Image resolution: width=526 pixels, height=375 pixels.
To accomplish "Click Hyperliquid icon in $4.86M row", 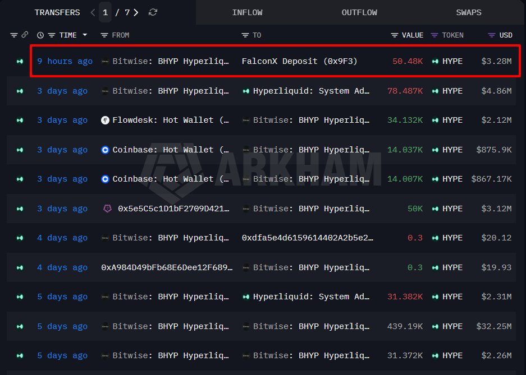I will (x=246, y=91).
